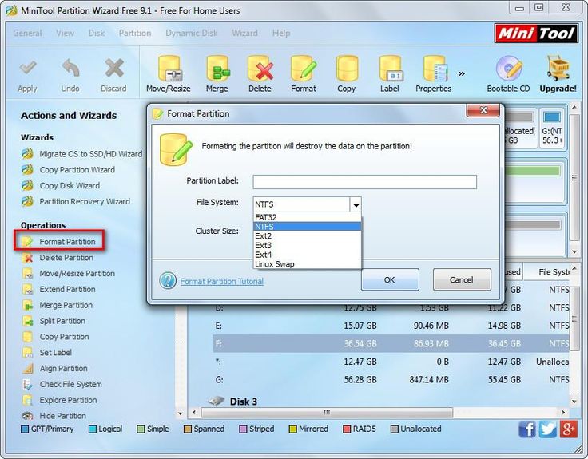Open the Wizard menu
This screenshot has width=588, height=459.
tap(245, 34)
